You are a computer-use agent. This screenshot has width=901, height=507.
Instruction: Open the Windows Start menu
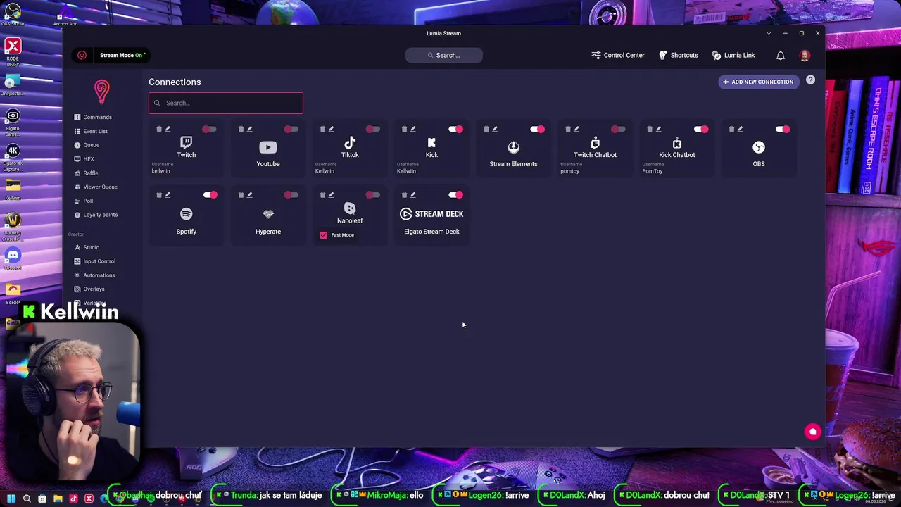tap(11, 499)
